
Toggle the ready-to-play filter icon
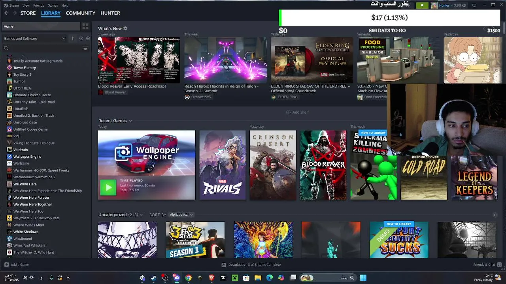pos(88,38)
